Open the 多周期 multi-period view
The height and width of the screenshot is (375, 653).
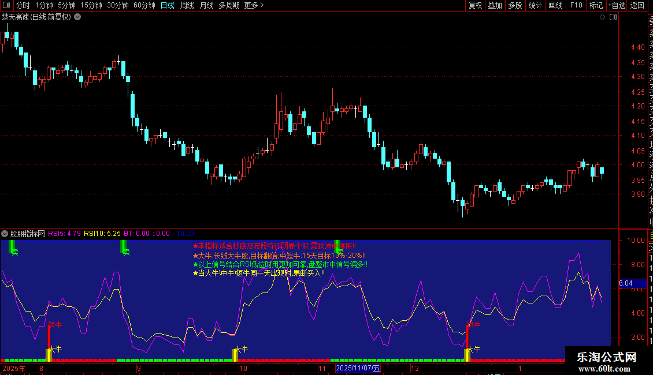(229, 5)
